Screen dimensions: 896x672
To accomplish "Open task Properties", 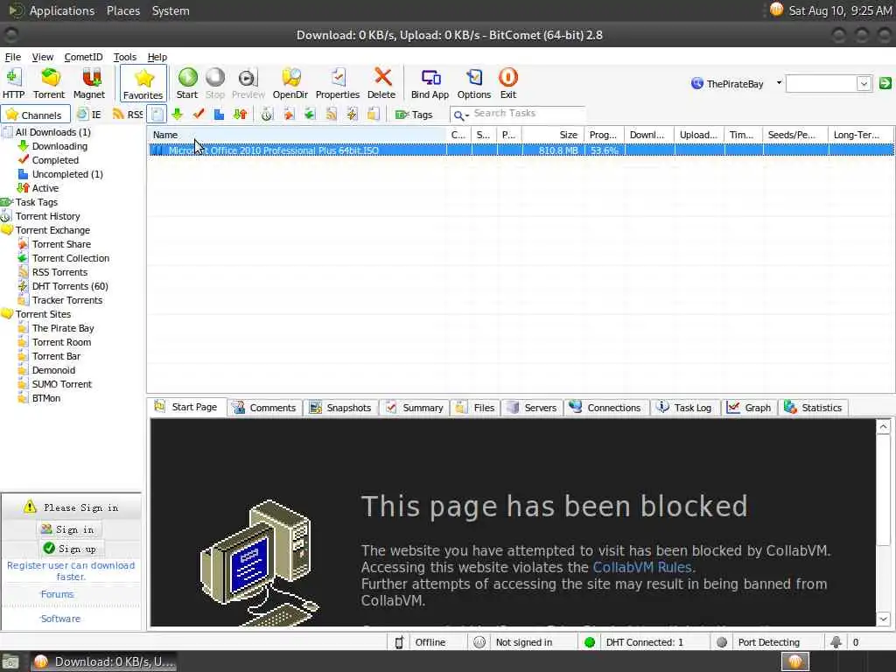I will (338, 83).
